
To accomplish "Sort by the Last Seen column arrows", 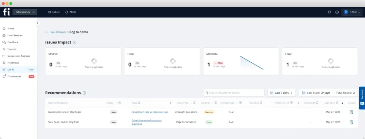I will [343, 103].
